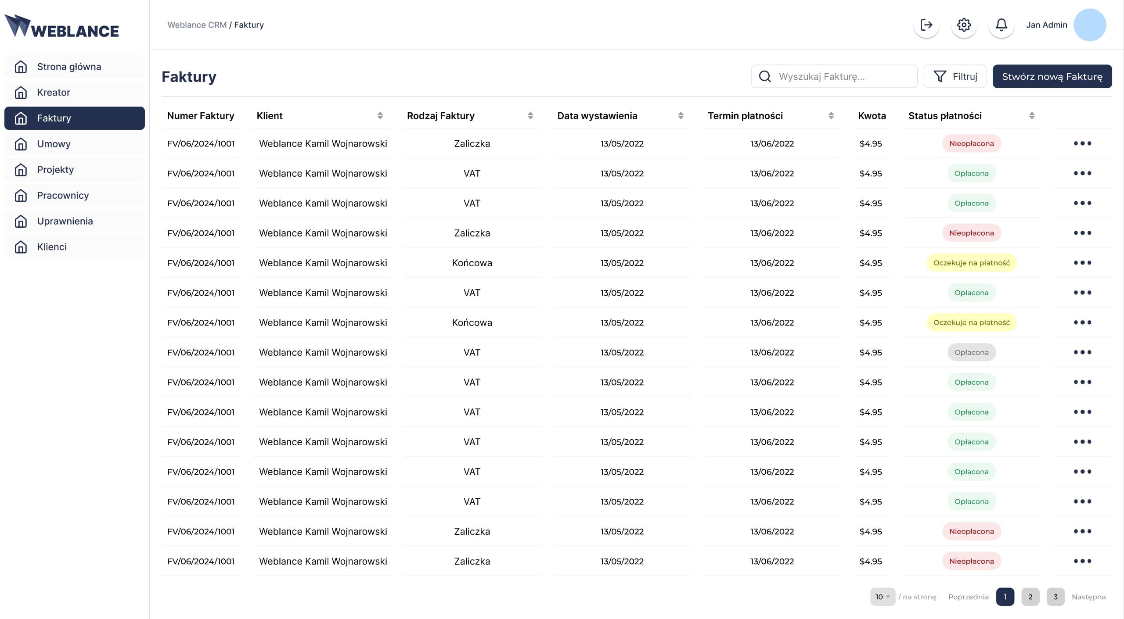Open Umowy in the sidebar
This screenshot has width=1124, height=619.
pos(75,144)
